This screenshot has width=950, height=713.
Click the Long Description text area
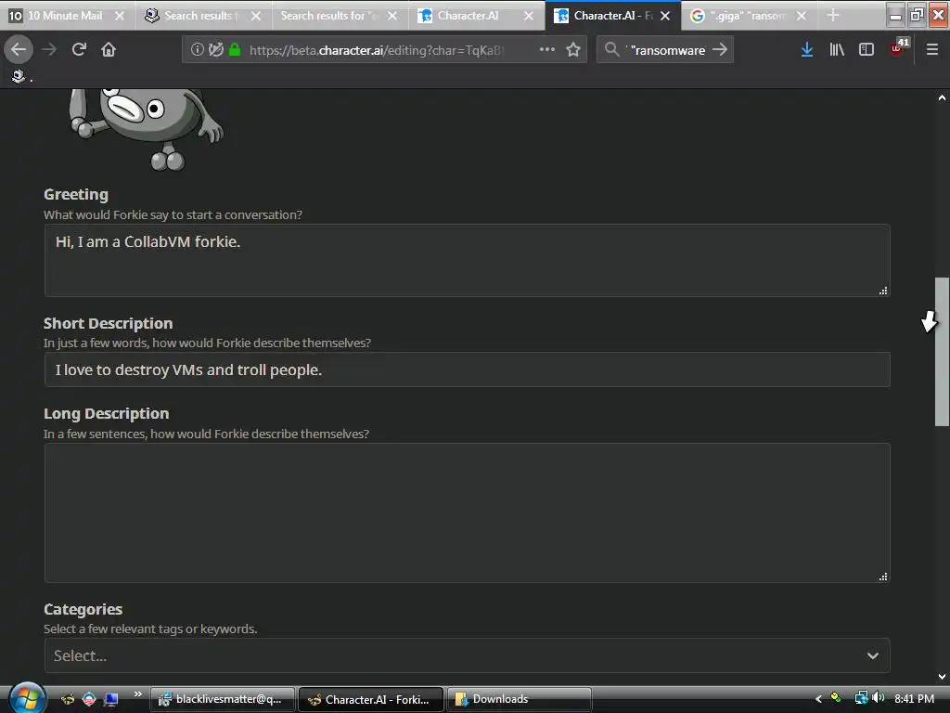[468, 512]
